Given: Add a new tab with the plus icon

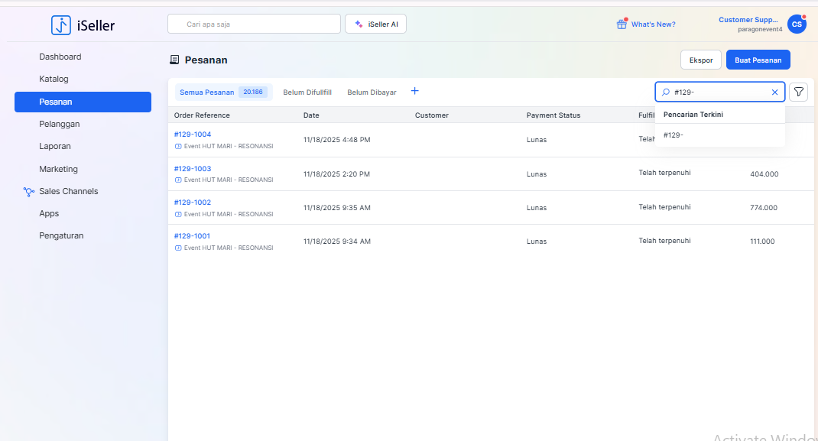Looking at the screenshot, I should point(415,91).
